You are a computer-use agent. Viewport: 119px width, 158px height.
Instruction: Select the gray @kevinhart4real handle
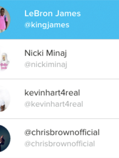[54, 104]
